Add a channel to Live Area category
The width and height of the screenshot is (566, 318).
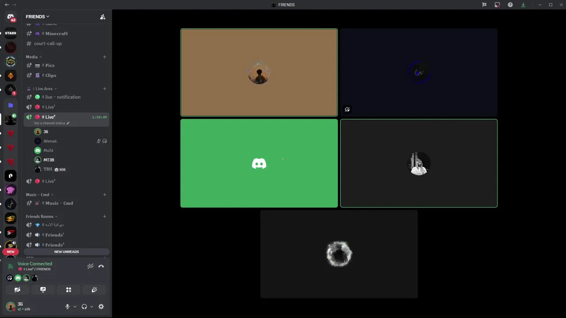pyautogui.click(x=105, y=89)
